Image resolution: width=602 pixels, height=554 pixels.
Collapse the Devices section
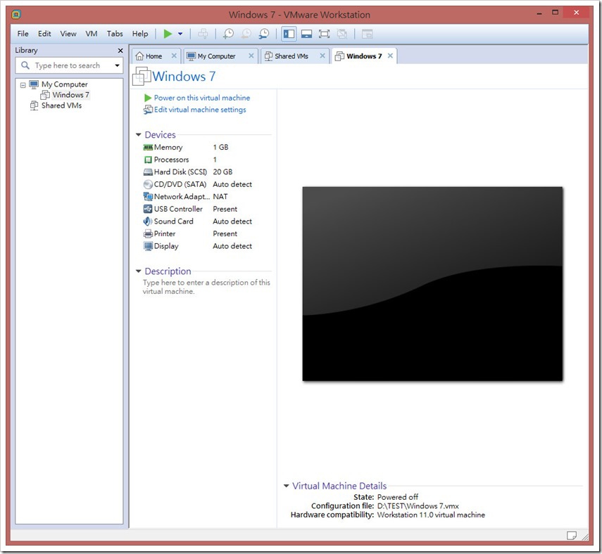(139, 135)
